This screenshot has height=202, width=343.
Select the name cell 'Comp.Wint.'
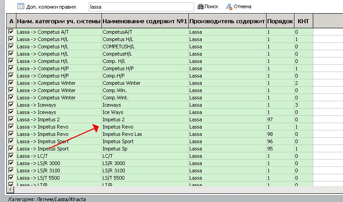pos(145,98)
